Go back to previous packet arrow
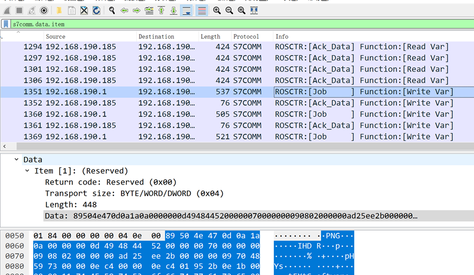This screenshot has width=474, height=275. pos(124,10)
